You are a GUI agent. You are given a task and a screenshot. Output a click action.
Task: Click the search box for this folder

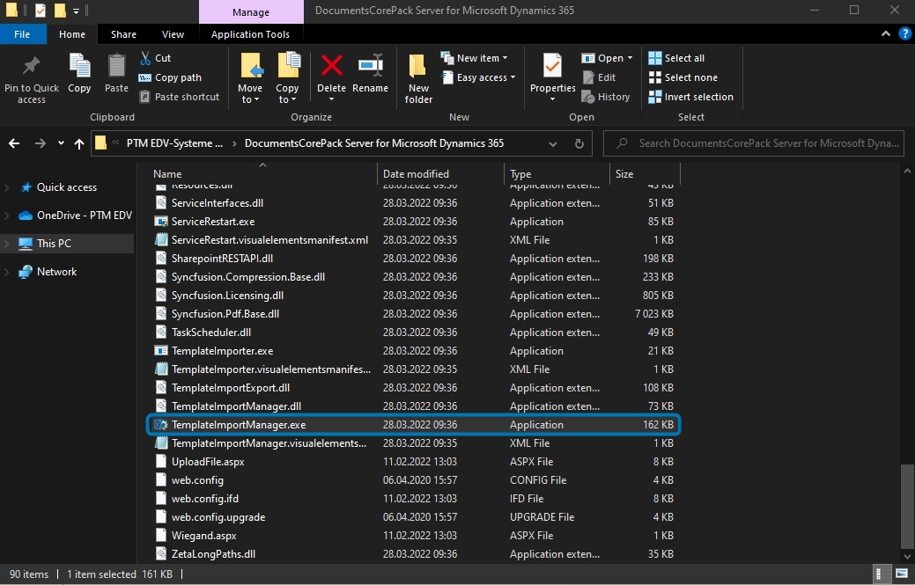point(754,143)
